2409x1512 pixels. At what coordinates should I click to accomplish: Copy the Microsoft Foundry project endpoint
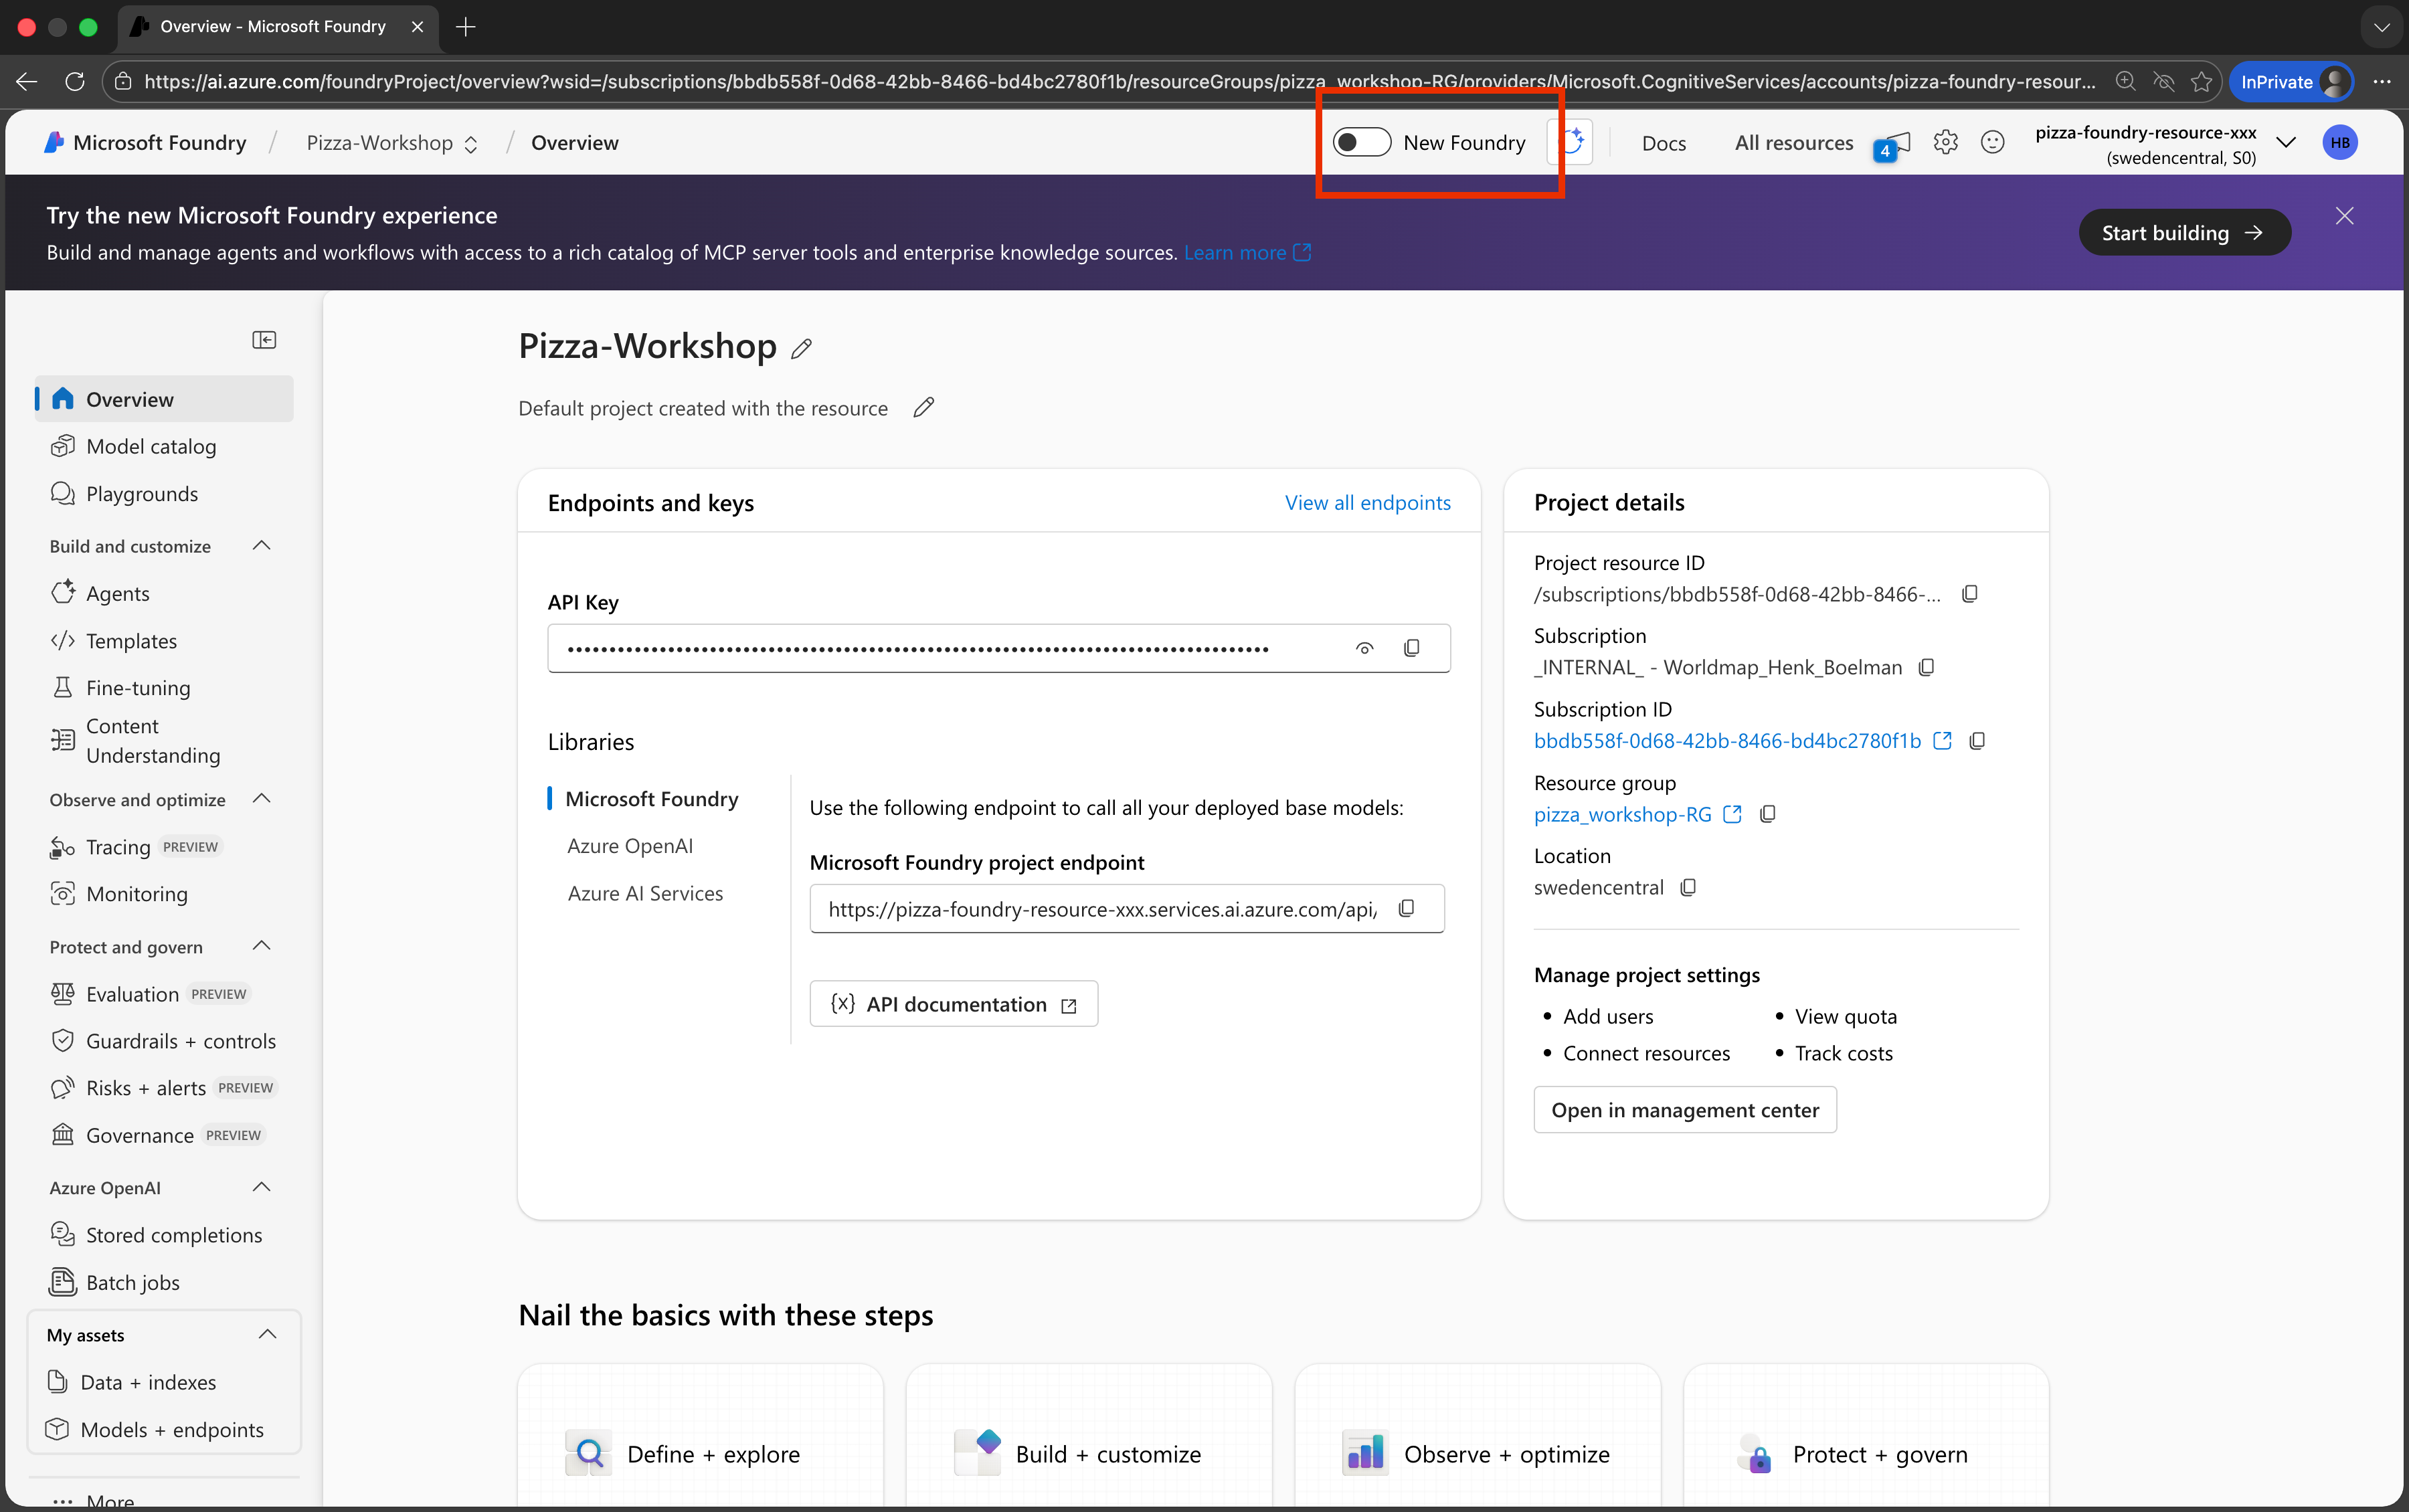coord(1406,908)
